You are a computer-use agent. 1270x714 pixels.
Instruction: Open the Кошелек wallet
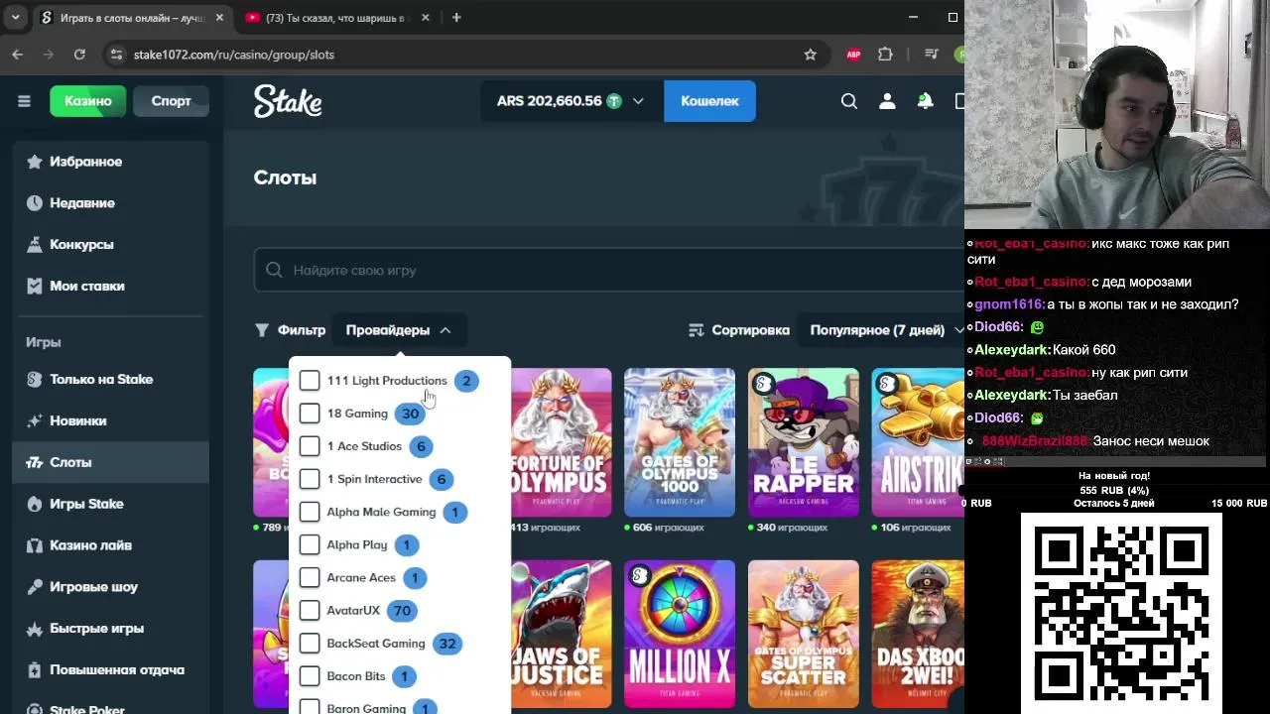click(709, 101)
